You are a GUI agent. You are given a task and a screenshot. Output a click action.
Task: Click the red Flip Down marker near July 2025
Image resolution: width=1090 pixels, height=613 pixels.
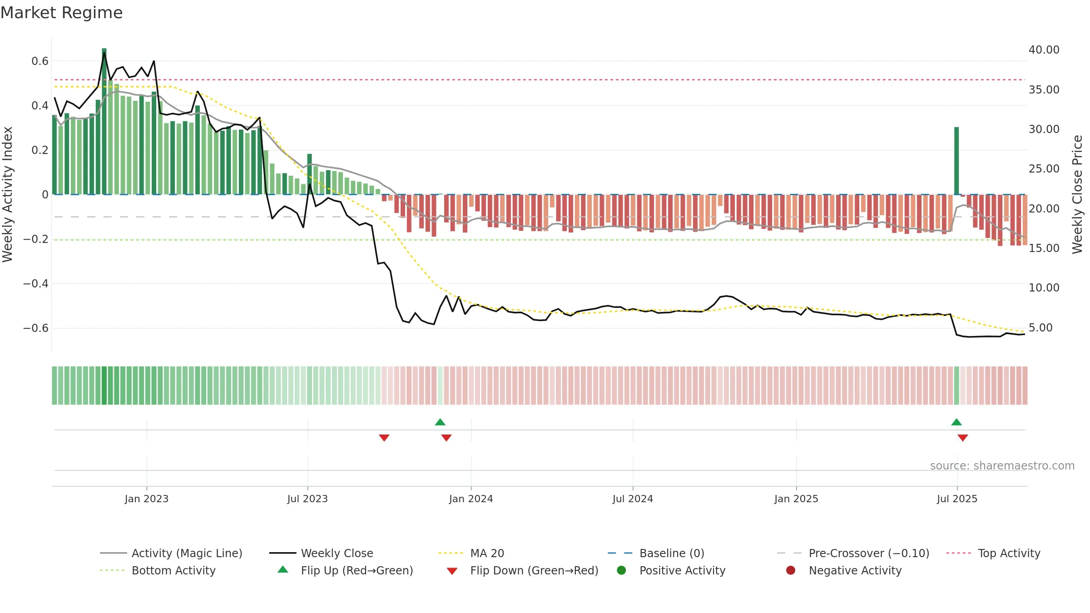tap(963, 438)
